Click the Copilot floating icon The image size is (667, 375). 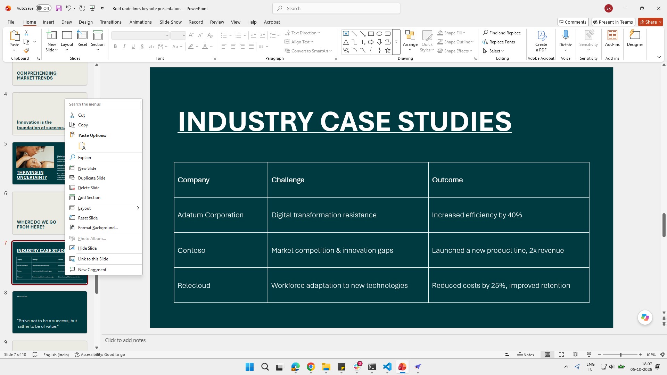click(645, 317)
